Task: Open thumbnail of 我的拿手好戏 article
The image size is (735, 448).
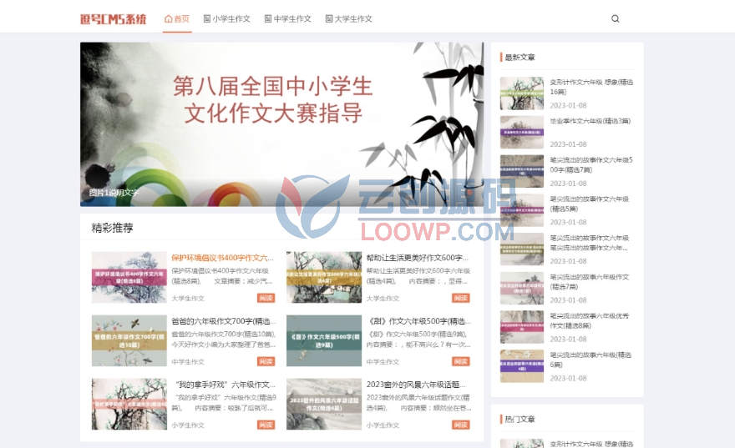Action: [129, 404]
